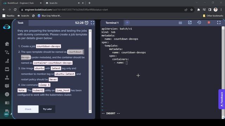The image size is (225, 126).
Task: Open the globe bookmark icon
Action: click(33, 16)
